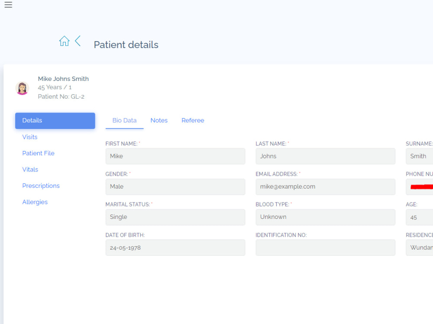The height and width of the screenshot is (324, 433).
Task: Click the Email Address field
Action: [x=325, y=187]
